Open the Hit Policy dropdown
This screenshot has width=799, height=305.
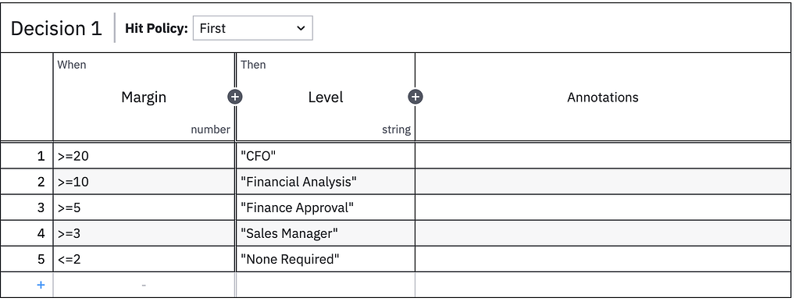pyautogui.click(x=253, y=29)
